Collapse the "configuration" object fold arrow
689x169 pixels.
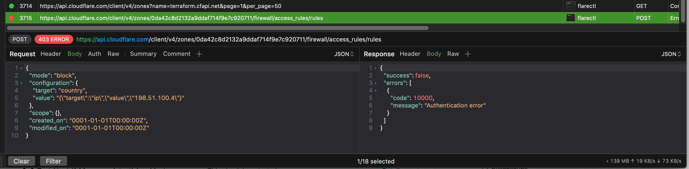(22, 83)
